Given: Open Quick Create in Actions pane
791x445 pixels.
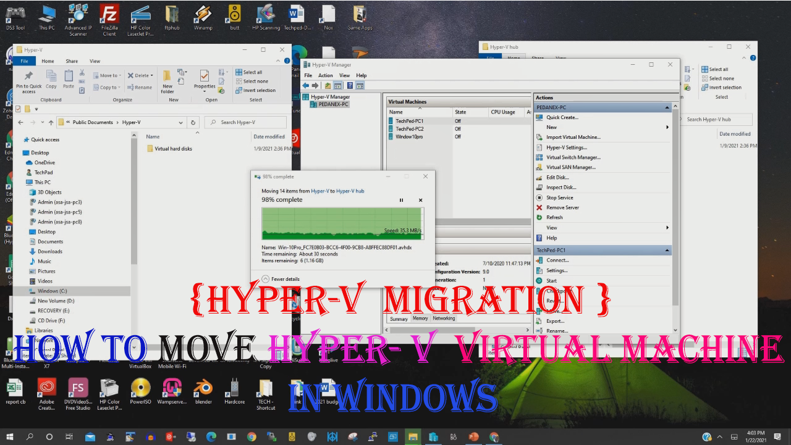Looking at the screenshot, I should 562,117.
